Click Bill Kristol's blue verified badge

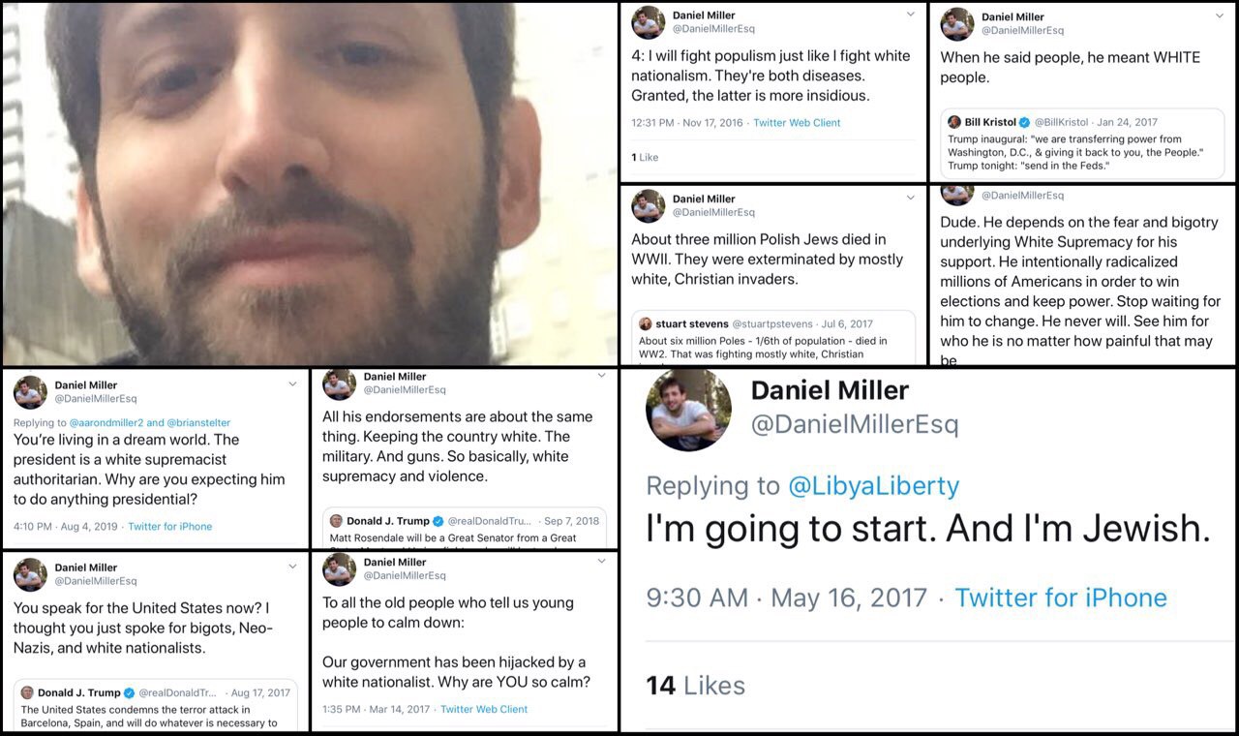coord(1025,123)
